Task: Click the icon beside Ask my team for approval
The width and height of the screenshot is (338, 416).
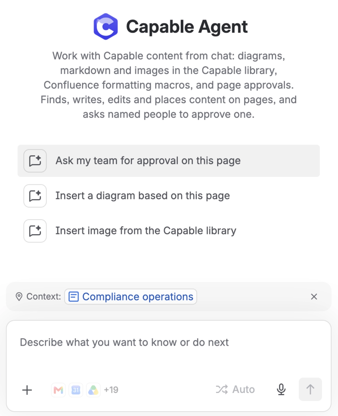Action: coord(35,161)
